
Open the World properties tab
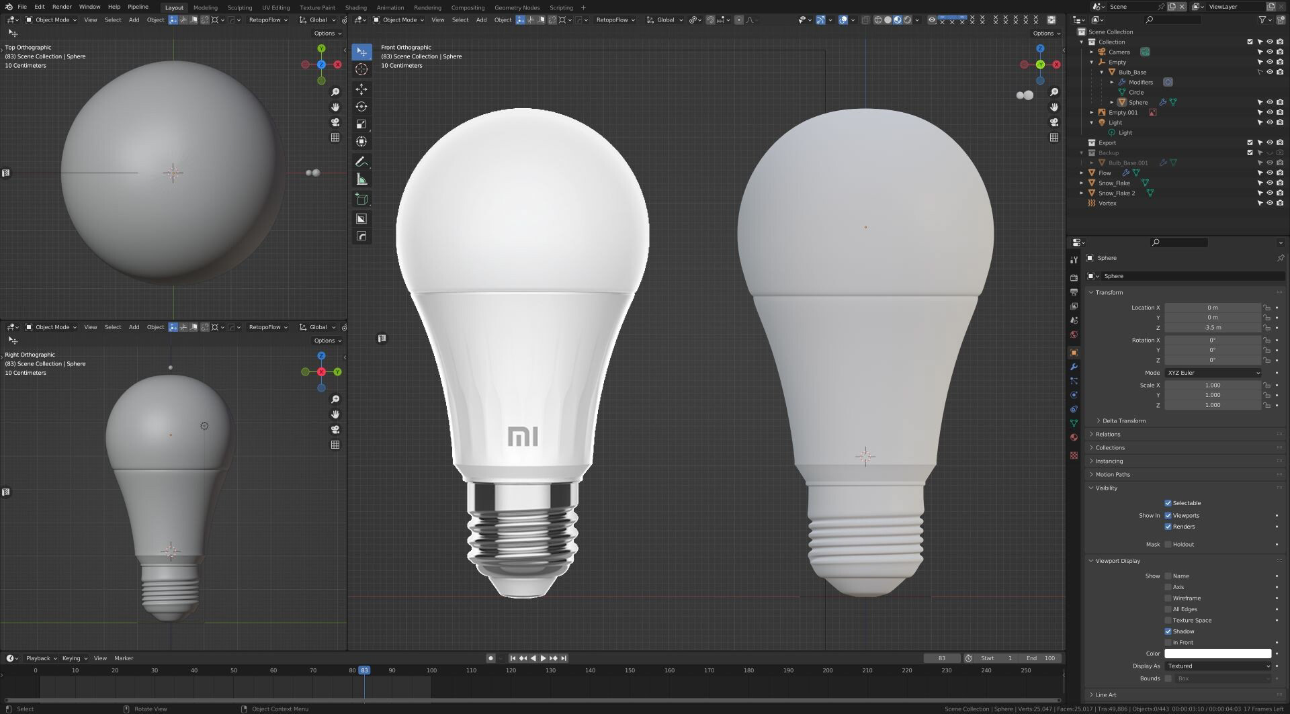point(1074,334)
